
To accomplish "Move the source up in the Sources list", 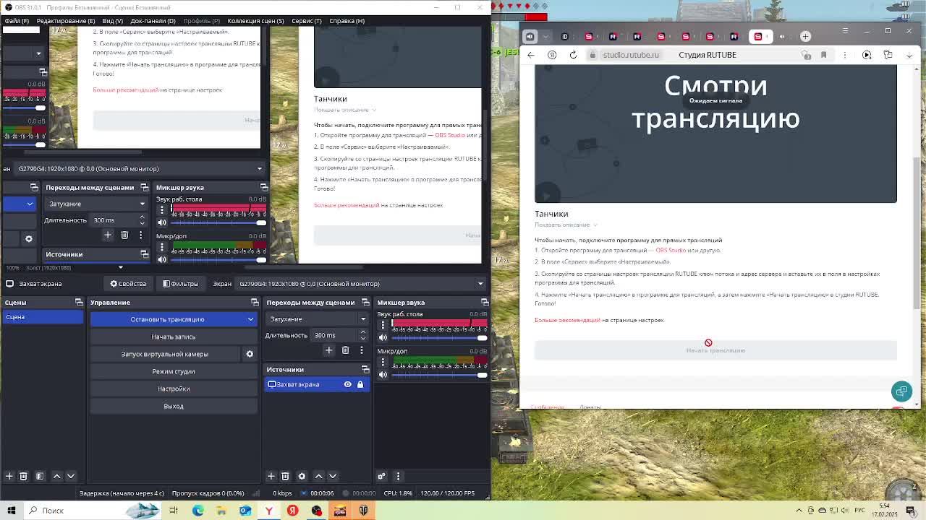I will point(318,476).
